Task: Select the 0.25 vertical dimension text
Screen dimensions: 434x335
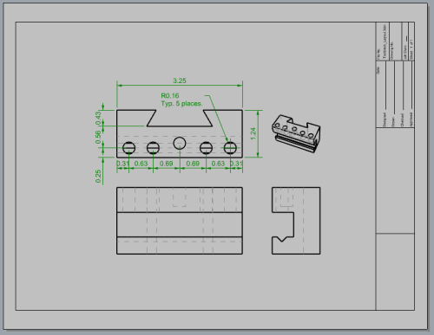Action: (x=98, y=176)
